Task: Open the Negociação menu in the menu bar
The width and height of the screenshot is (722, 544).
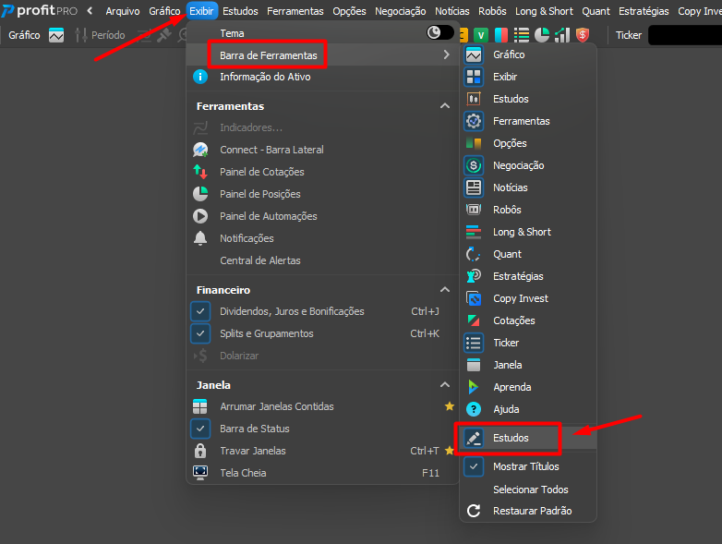Action: 400,11
